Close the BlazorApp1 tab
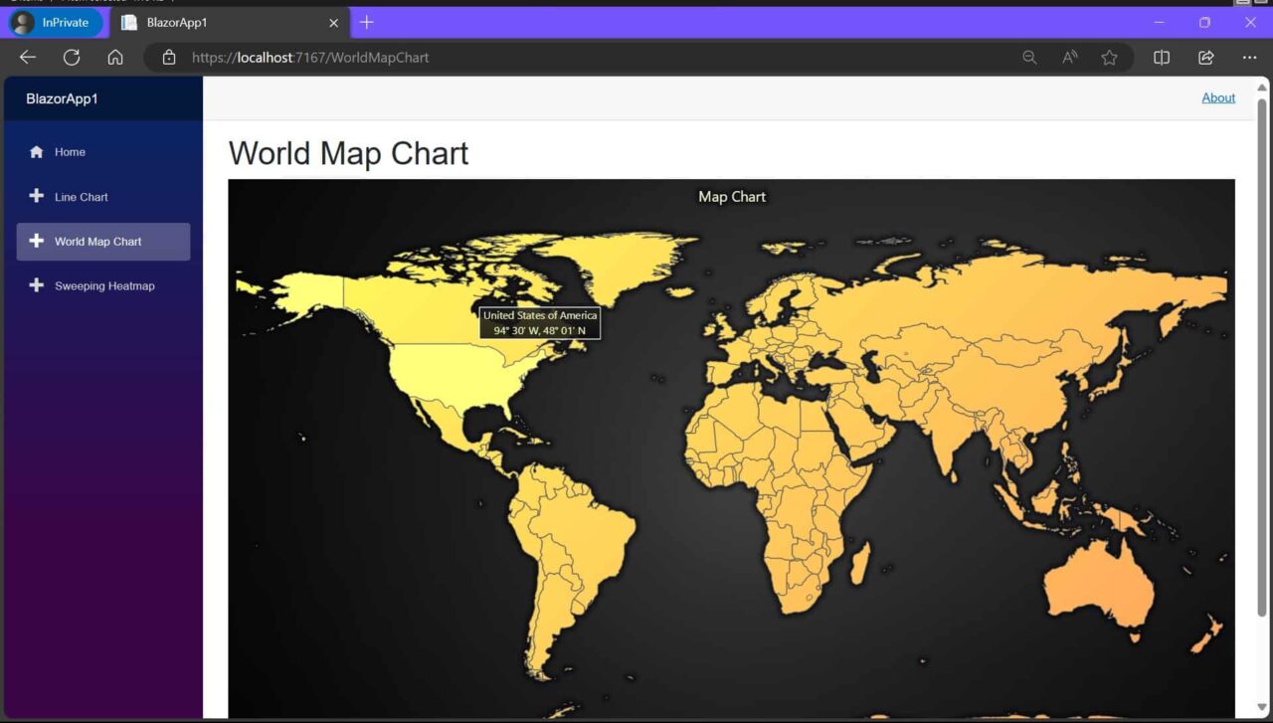Image resolution: width=1273 pixels, height=723 pixels. tap(333, 22)
